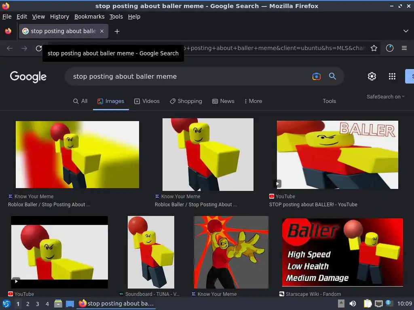Viewport: 414px width, 310px height.
Task: Go forward with the forward arrow
Action: coord(24,48)
